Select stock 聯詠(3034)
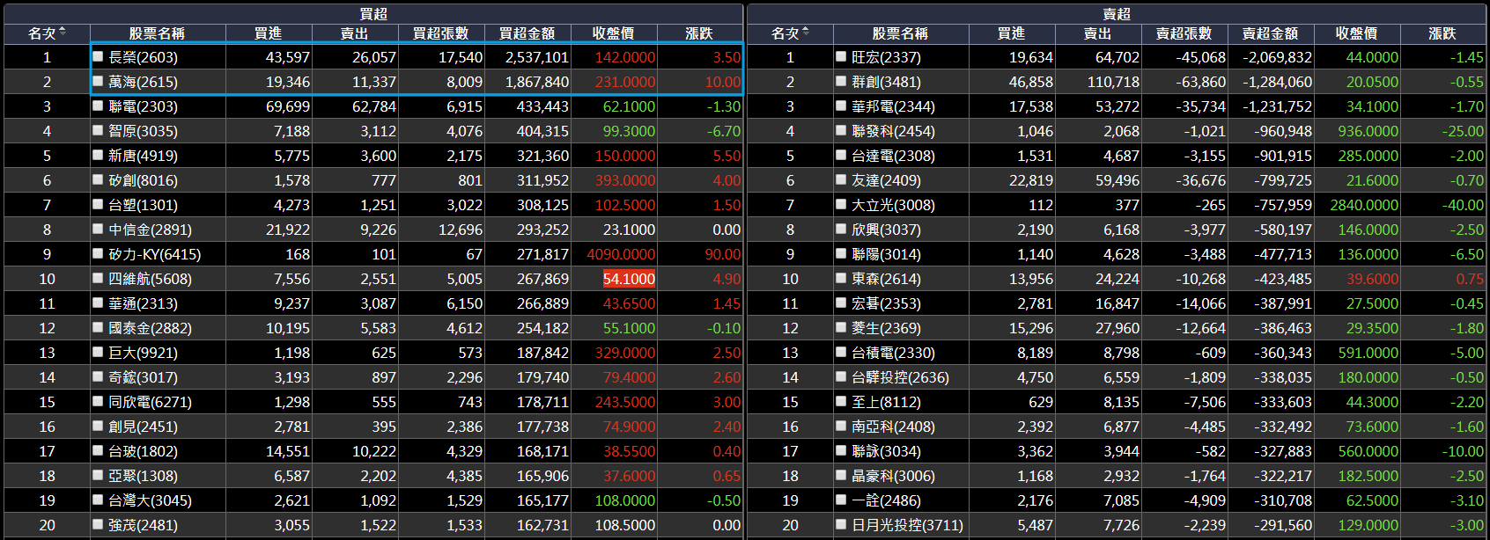The width and height of the screenshot is (1490, 540). tap(886, 451)
